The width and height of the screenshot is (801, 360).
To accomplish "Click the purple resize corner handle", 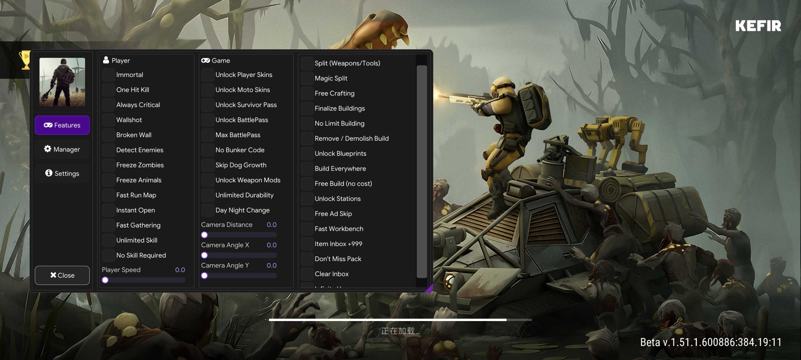I will point(430,289).
